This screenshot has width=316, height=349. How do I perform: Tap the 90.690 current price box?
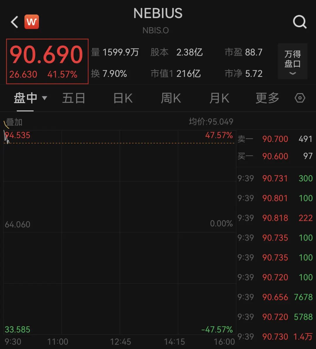point(47,61)
